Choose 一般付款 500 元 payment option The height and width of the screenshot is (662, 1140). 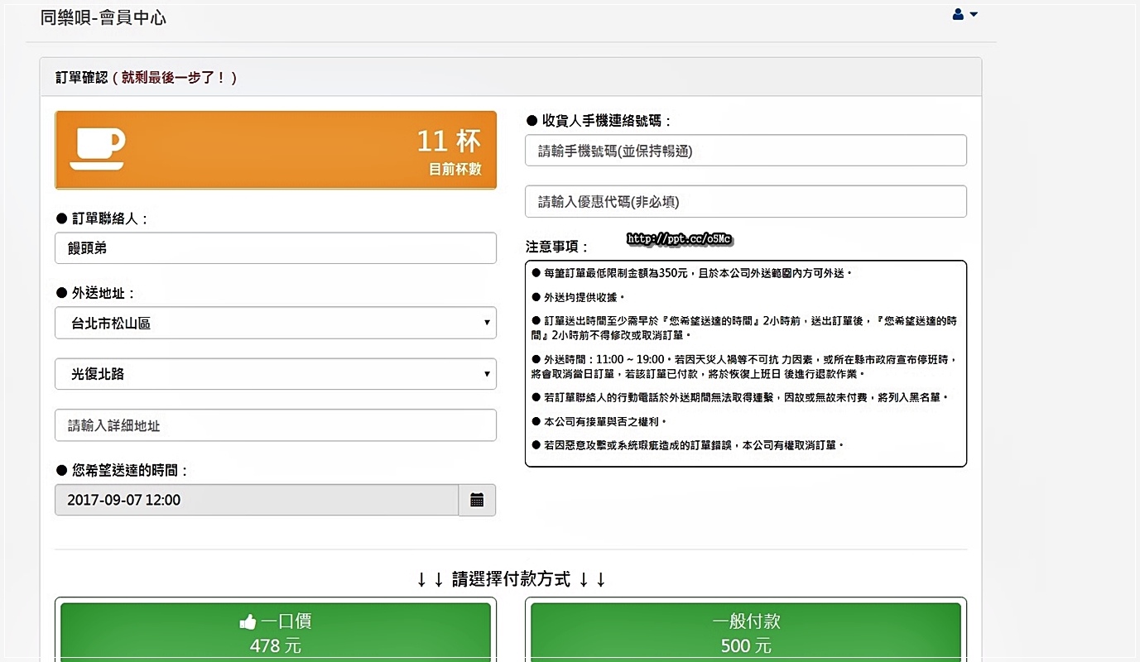pos(745,633)
